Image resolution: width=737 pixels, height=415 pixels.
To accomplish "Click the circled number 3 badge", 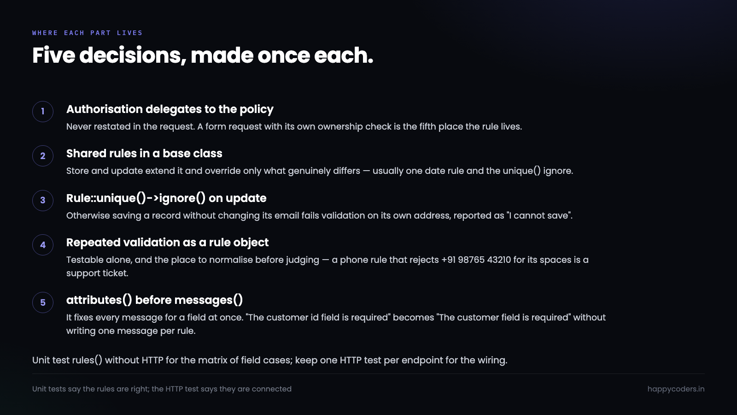I will click(43, 201).
